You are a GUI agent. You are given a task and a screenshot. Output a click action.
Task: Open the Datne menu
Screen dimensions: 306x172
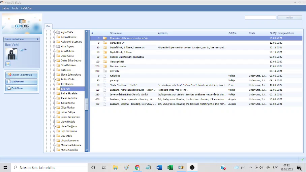5,8
